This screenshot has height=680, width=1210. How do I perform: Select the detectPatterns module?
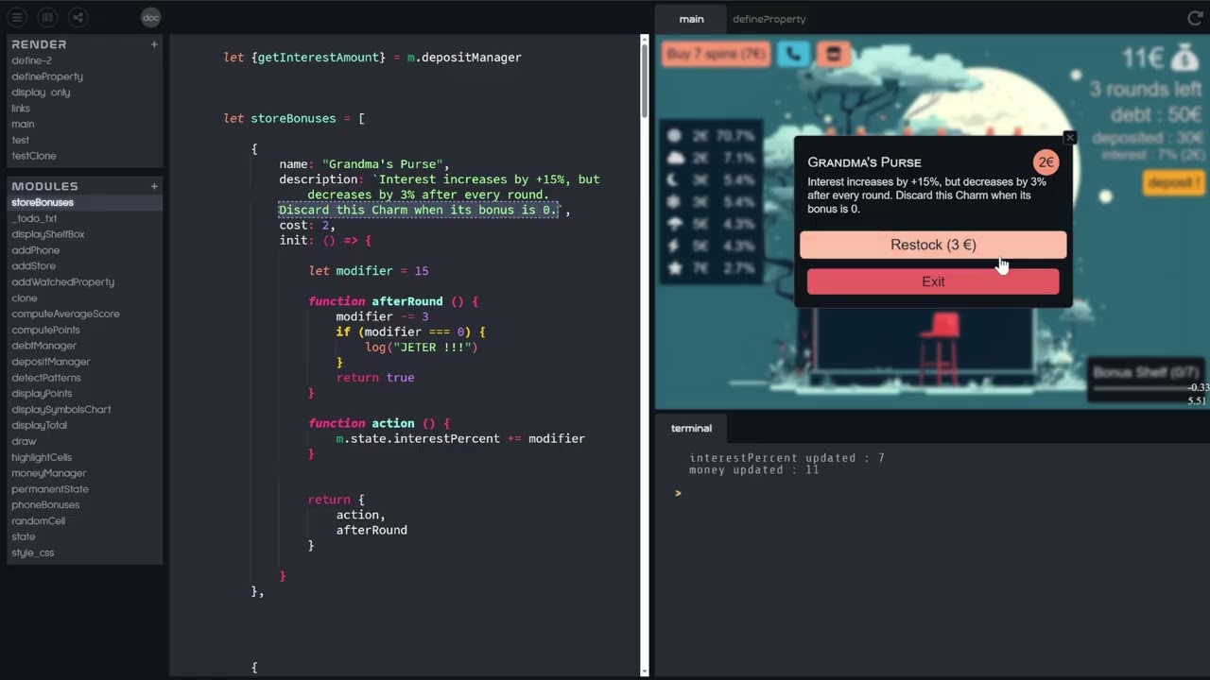[46, 378]
